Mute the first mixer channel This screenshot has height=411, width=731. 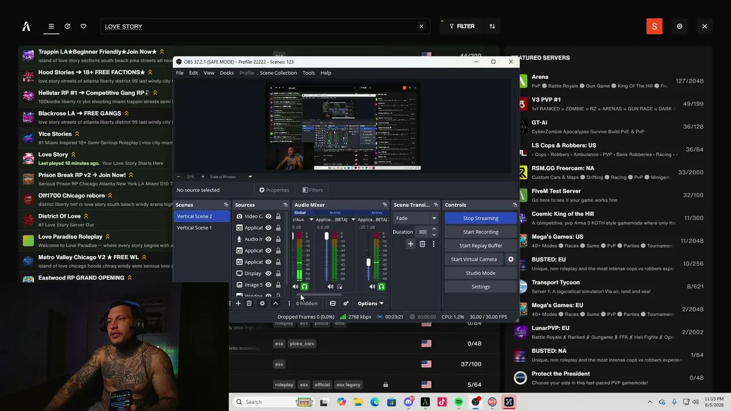point(295,287)
